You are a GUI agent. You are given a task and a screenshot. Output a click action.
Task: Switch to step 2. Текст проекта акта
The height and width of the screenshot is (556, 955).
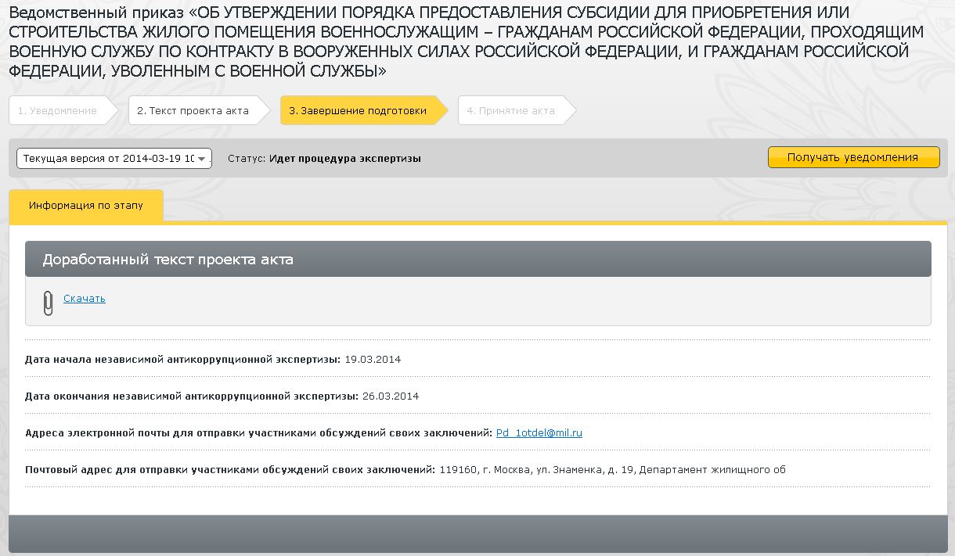193,111
